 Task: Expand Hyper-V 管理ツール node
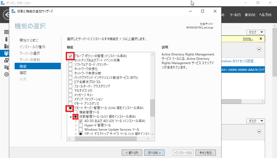tap(76, 125)
